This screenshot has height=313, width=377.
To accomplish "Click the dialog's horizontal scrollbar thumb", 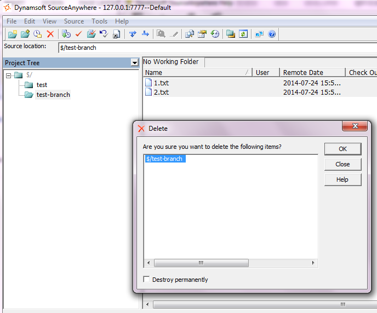I will 201,263.
